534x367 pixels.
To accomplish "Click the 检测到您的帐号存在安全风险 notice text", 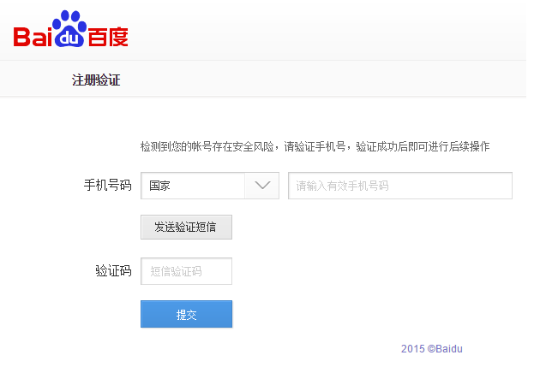I will 209,147.
